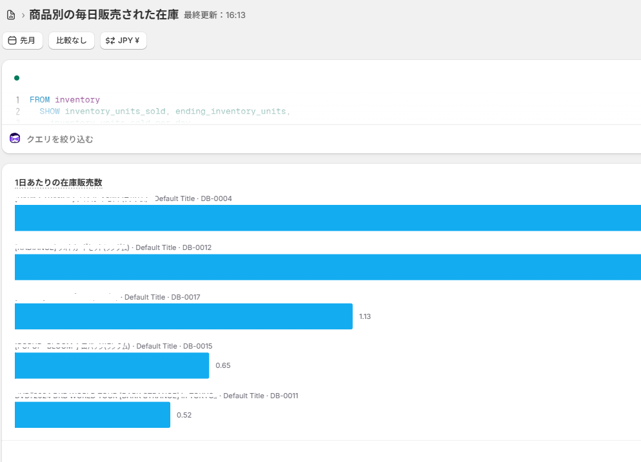The image size is (641, 462).
Task: Click query line 1 FROM inventory
Action: point(64,100)
